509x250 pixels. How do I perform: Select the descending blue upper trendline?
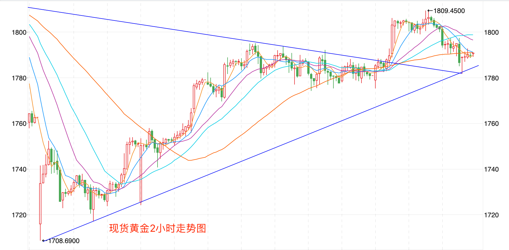[x=167, y=28]
